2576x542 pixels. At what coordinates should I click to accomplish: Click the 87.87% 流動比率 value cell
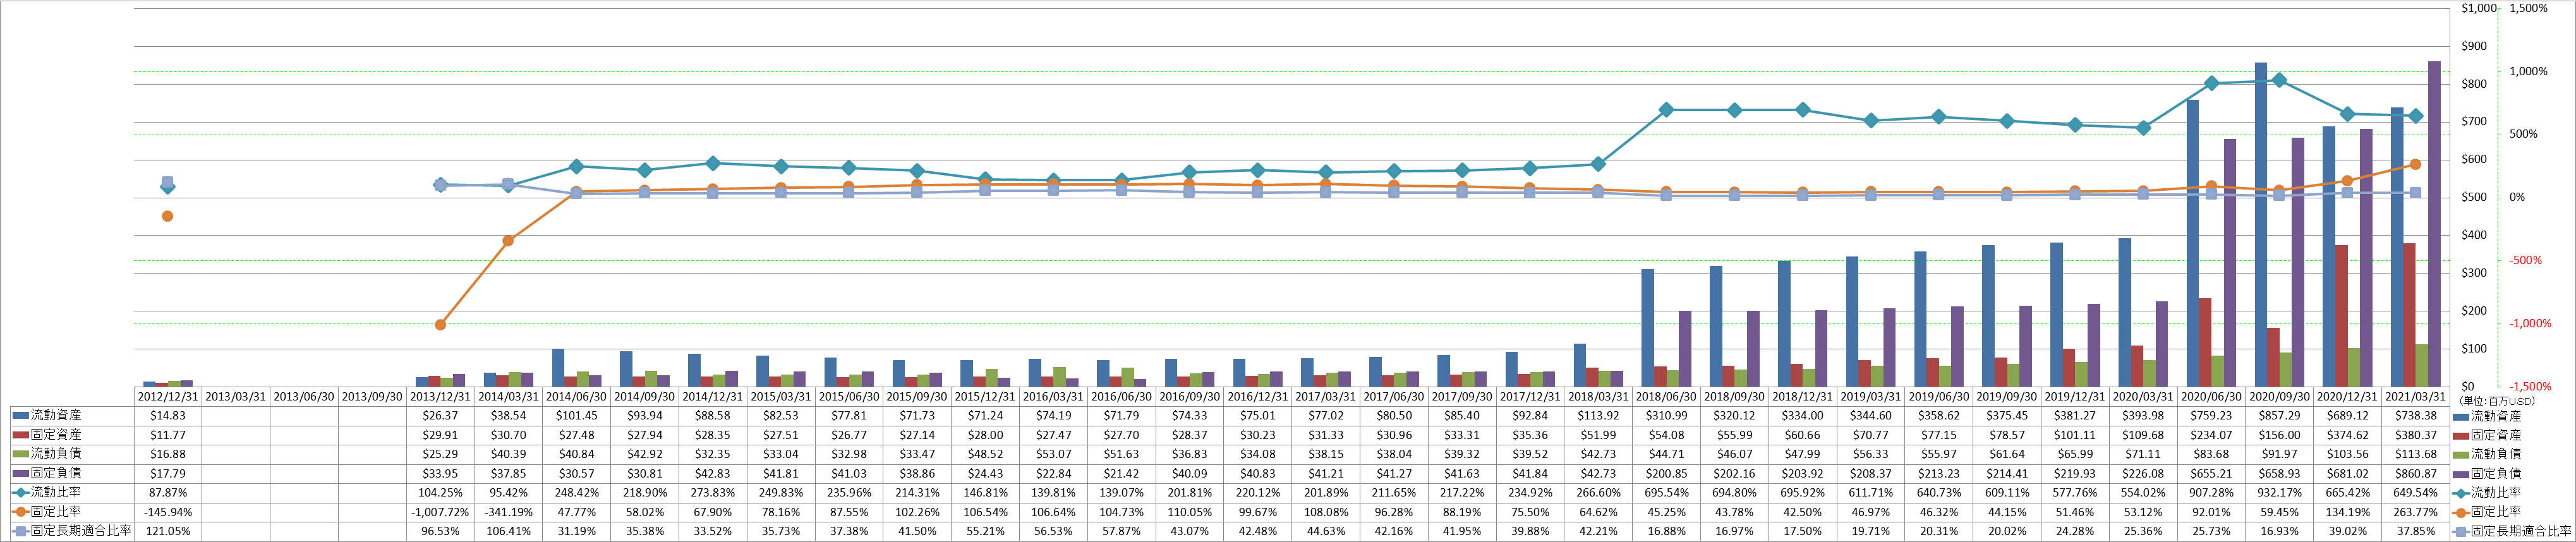[x=168, y=492]
